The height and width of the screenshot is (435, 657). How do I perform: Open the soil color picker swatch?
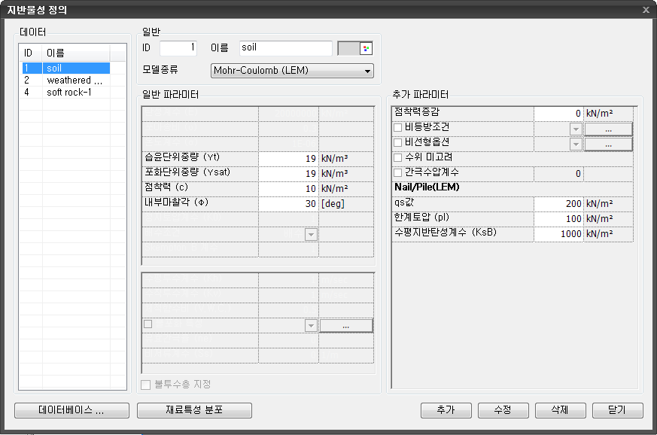[356, 48]
